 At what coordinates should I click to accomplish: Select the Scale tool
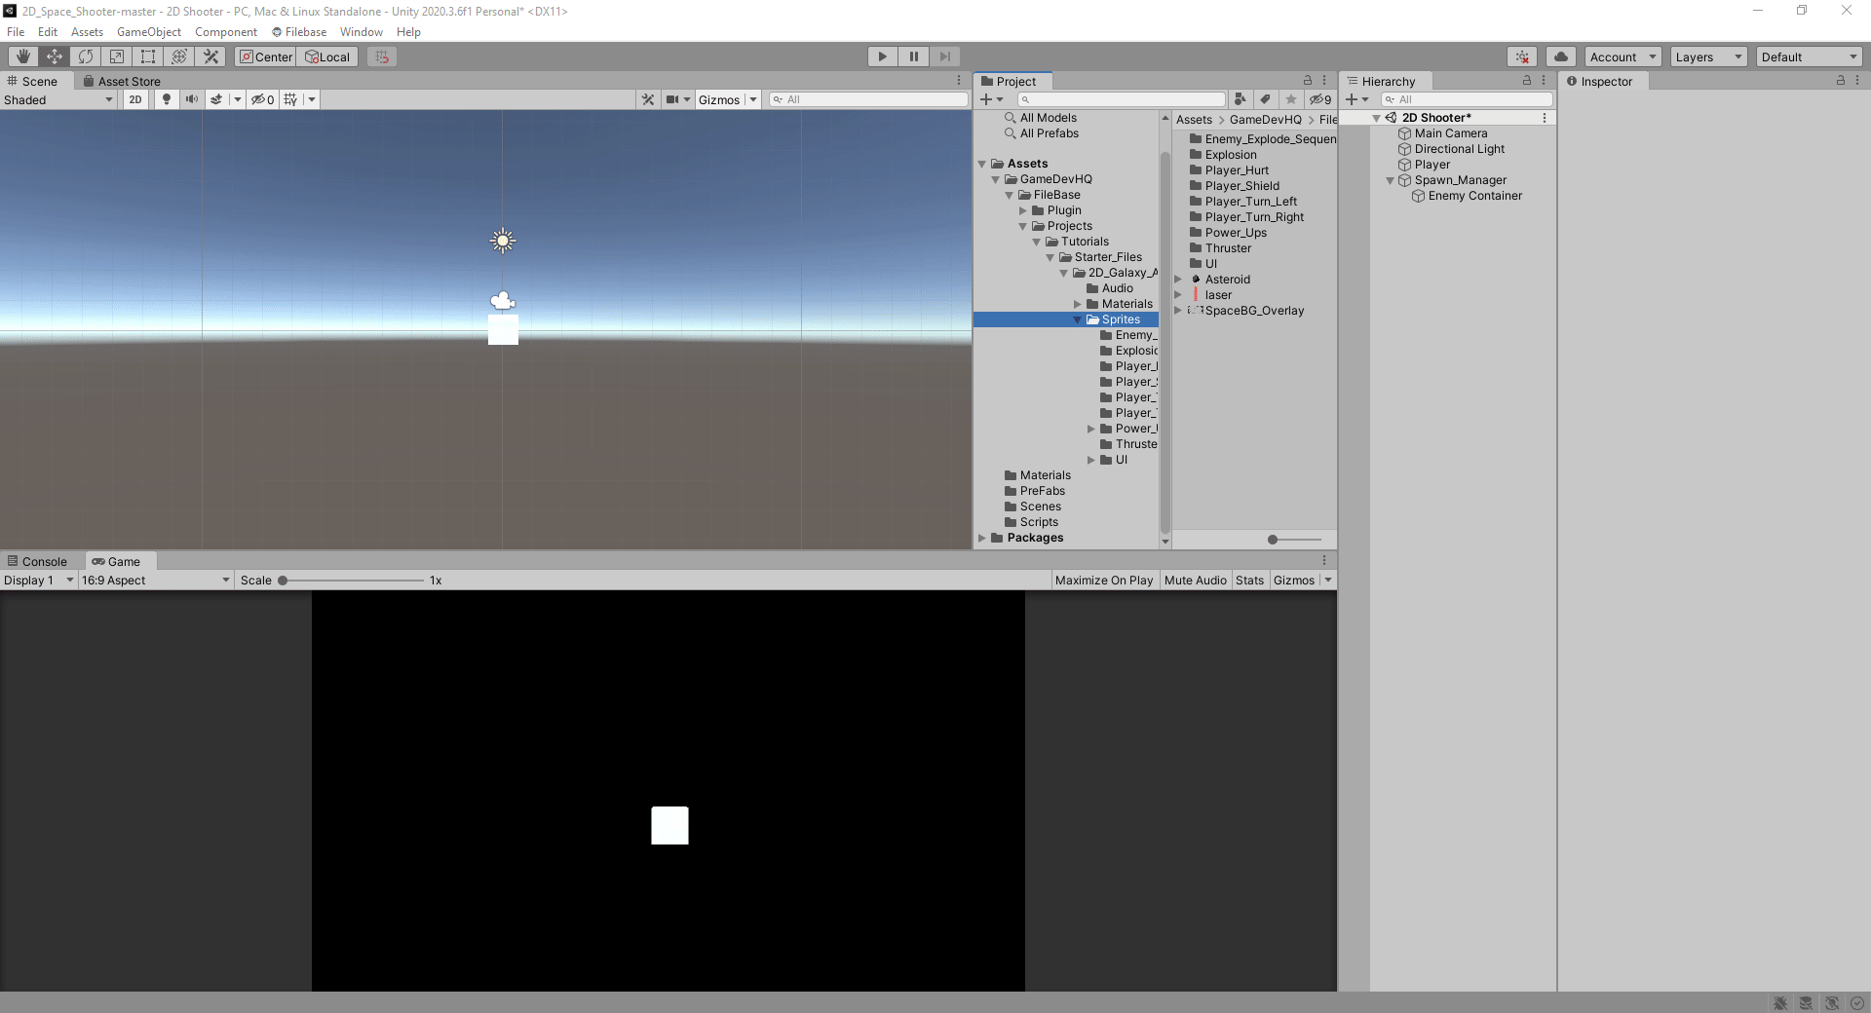tap(117, 56)
